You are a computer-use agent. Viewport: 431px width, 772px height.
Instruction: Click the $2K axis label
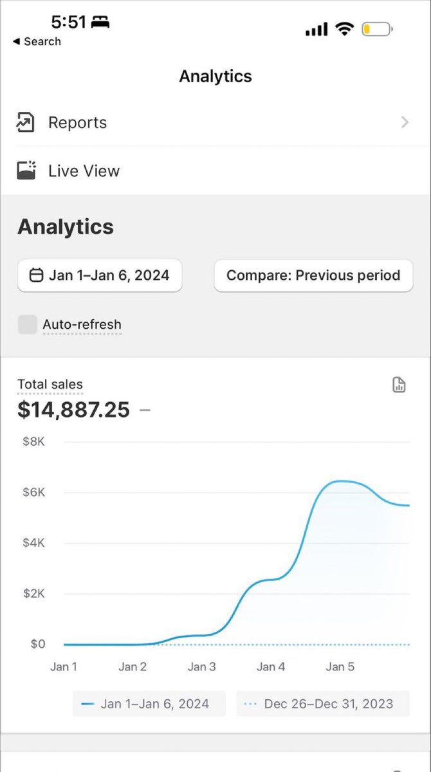pyautogui.click(x=33, y=593)
